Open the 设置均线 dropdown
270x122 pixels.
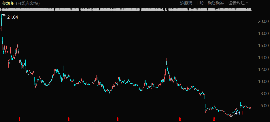point(238,3)
